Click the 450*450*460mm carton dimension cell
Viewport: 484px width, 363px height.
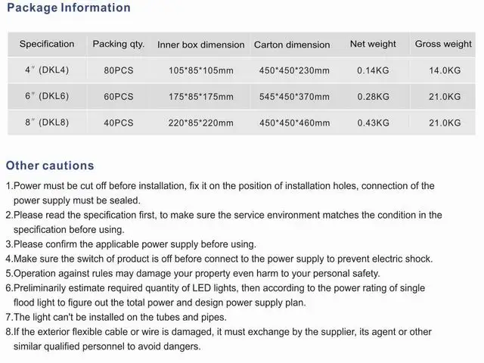[294, 123]
